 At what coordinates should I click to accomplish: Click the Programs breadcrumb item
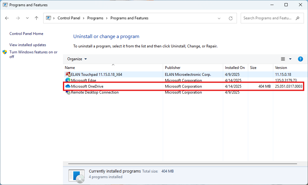pyautogui.click(x=95, y=18)
